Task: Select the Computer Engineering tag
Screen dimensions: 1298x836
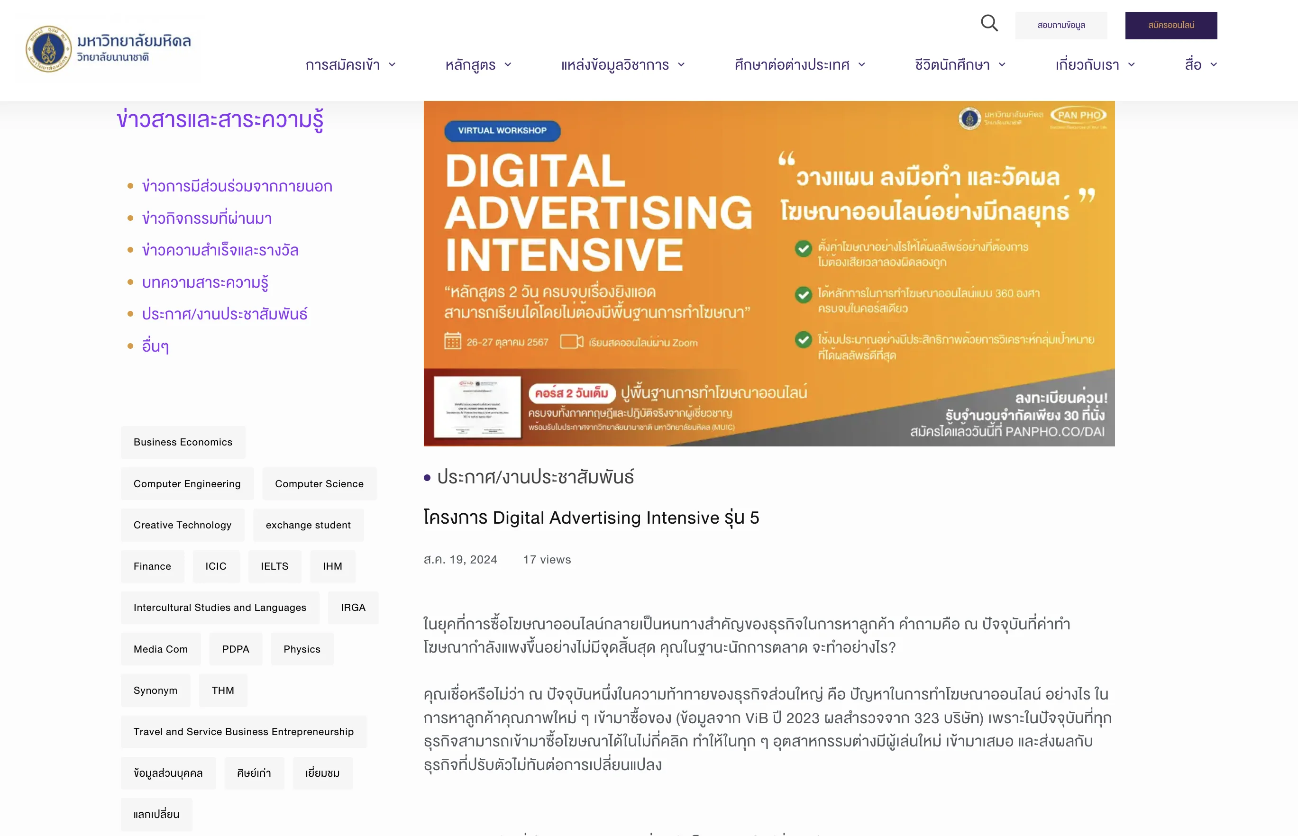Action: (187, 484)
